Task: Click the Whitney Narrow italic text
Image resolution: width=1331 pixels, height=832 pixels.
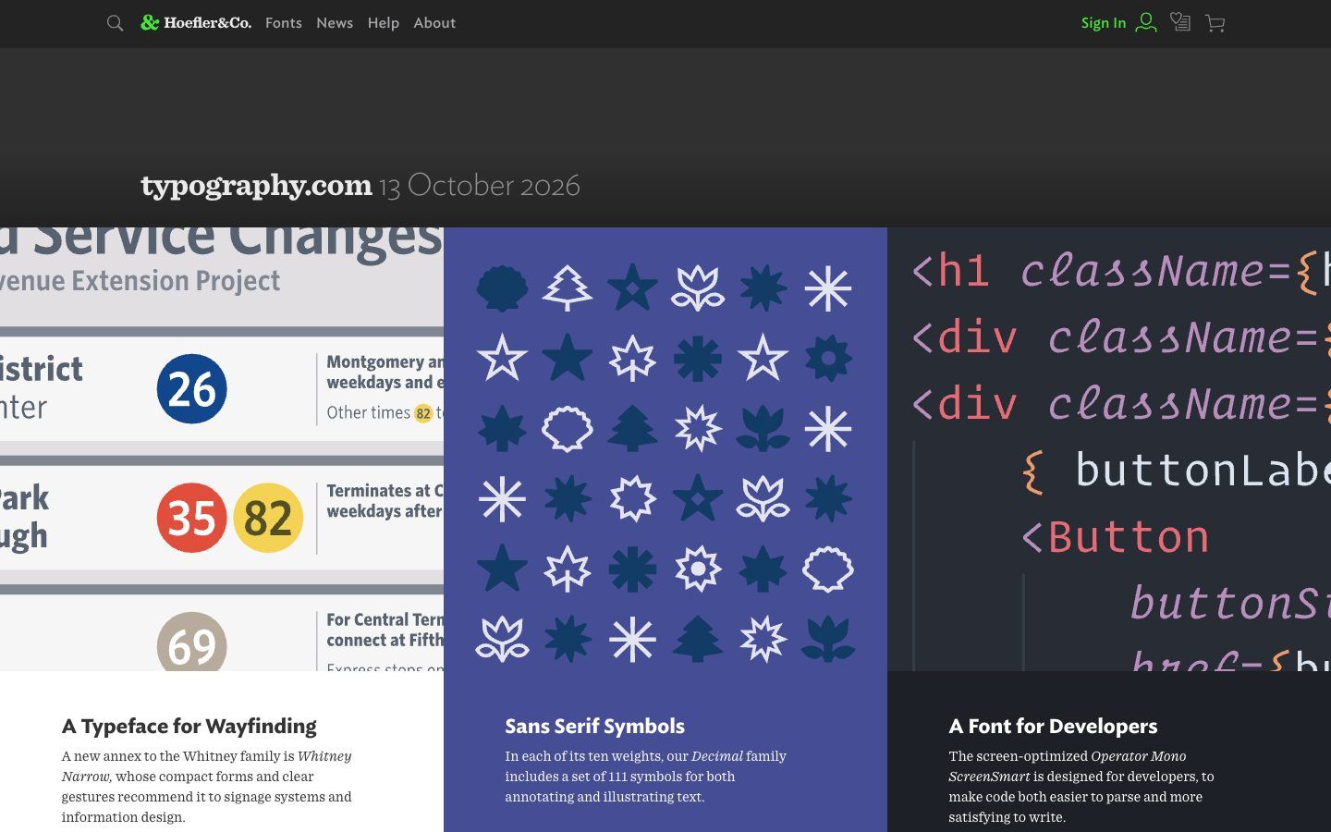Action: coord(207,766)
